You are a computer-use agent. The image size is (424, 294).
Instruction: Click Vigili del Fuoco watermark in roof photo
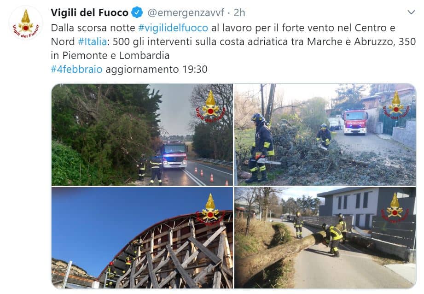click(210, 210)
